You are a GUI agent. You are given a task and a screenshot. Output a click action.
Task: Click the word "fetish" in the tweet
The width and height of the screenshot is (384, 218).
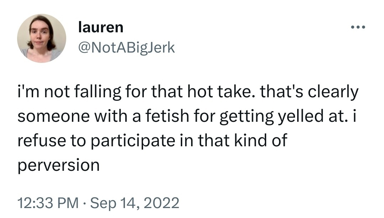(168, 117)
